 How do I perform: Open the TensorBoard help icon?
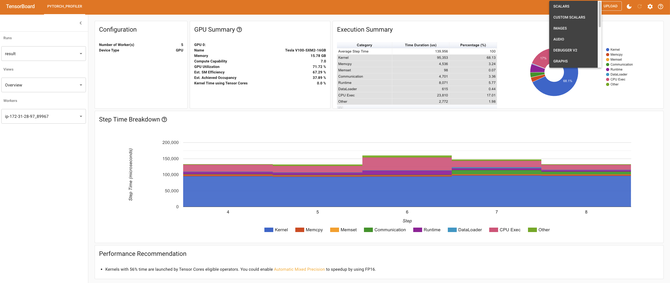click(661, 6)
